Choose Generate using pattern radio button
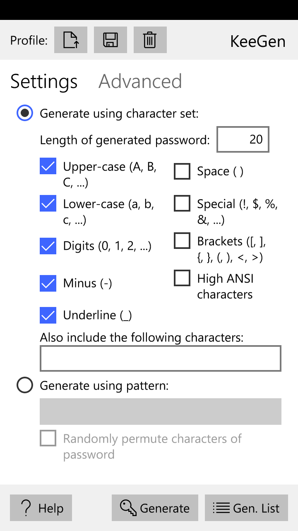Screen dimensions: 298x531 click(x=25, y=385)
